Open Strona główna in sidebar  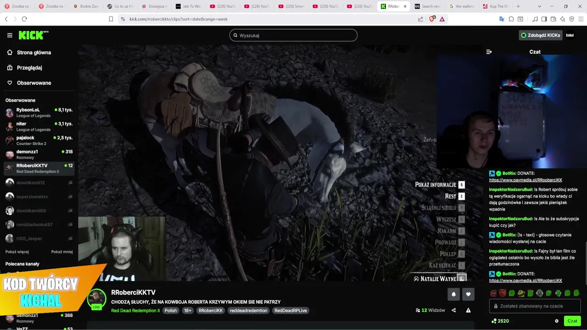[x=34, y=52]
